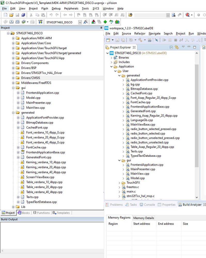Click the hammer Build icon in STM32CubeIDE
Screen dimensions: 206x258
coord(140,40)
